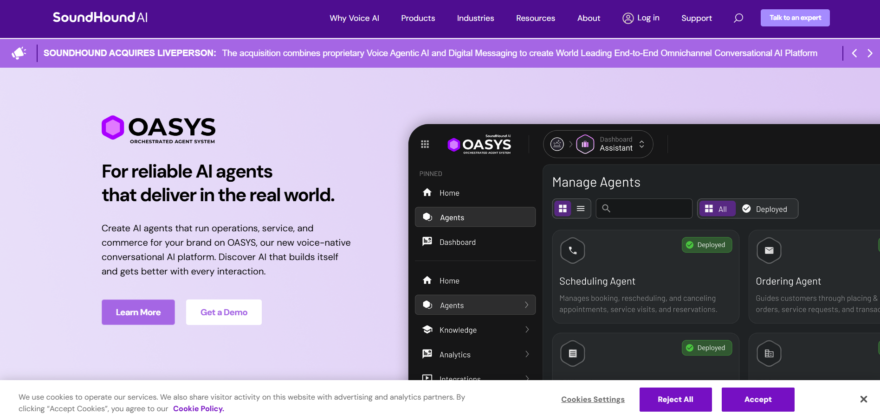
Task: Open the search magnifier in the top navigation
Action: pyautogui.click(x=738, y=18)
